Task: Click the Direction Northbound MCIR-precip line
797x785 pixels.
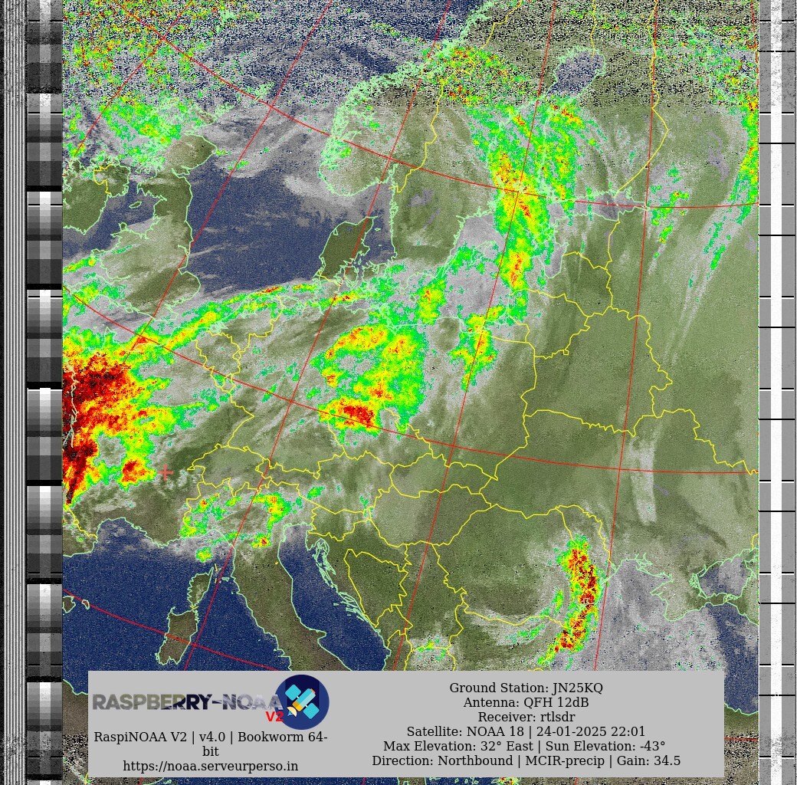Action: [x=526, y=760]
